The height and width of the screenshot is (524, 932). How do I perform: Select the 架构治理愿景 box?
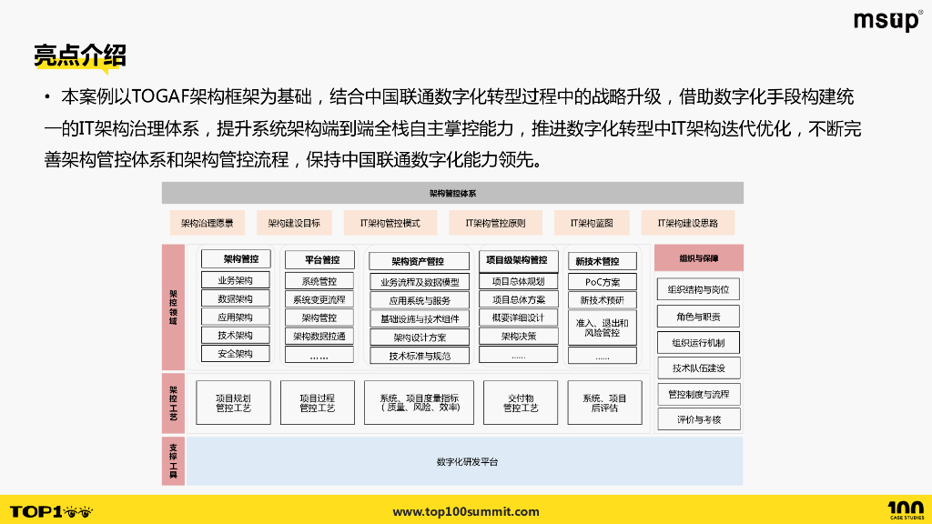[x=208, y=223]
